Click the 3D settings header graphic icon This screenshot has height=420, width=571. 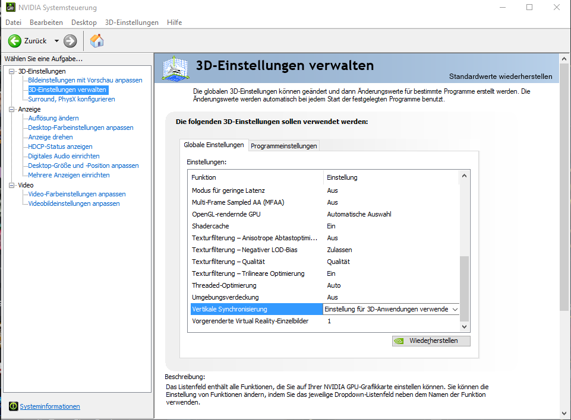pyautogui.click(x=175, y=68)
